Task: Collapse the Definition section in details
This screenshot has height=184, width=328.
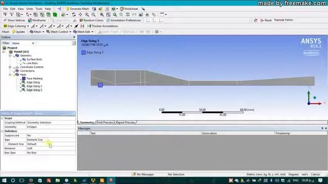Action: point(2,131)
